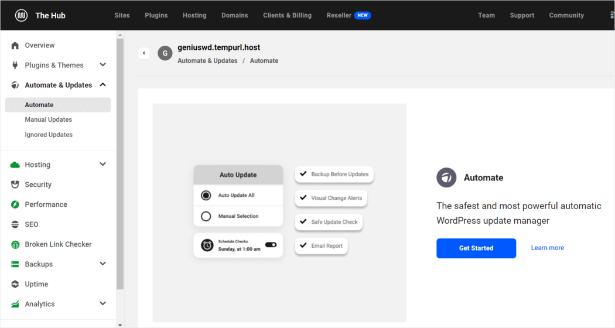Screen dimensions: 615x328
Task: Select Automate in the sidebar submenu
Action: (x=58, y=105)
